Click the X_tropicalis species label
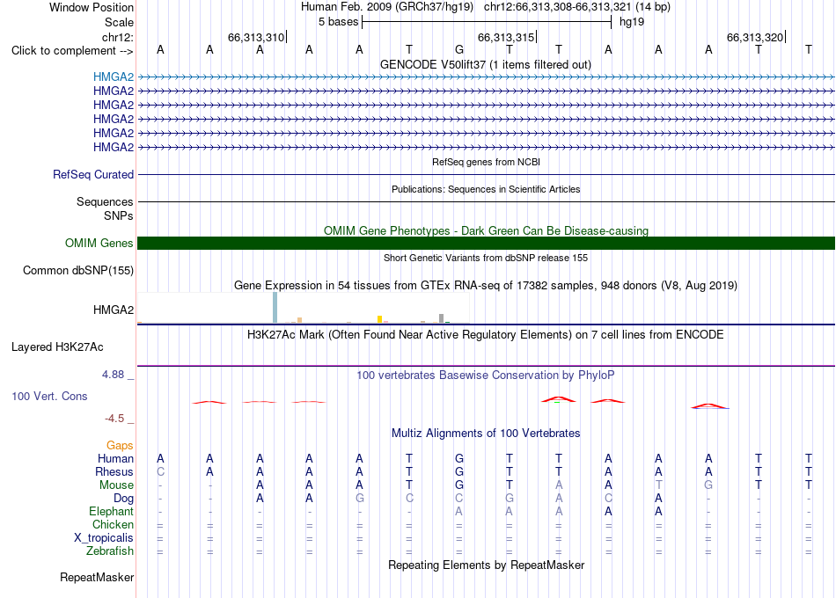Screen dimensions: 836x598 pos(104,538)
